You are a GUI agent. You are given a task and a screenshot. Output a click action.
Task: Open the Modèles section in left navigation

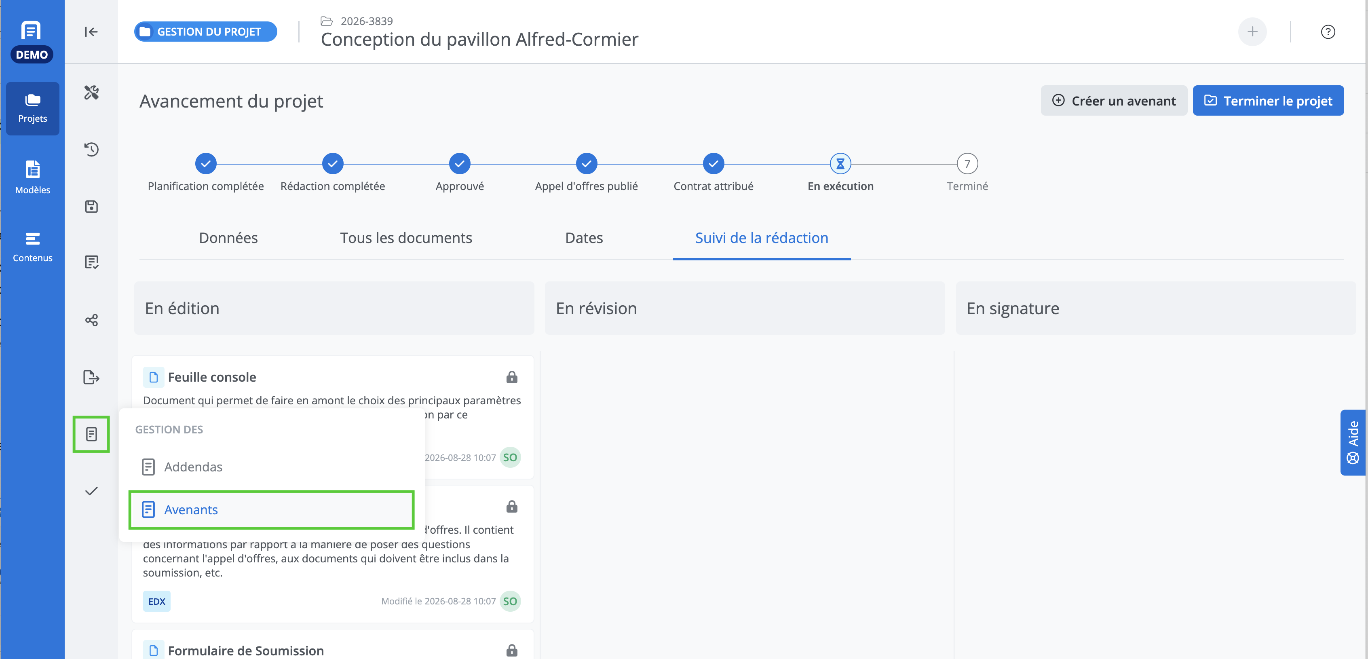coord(32,177)
